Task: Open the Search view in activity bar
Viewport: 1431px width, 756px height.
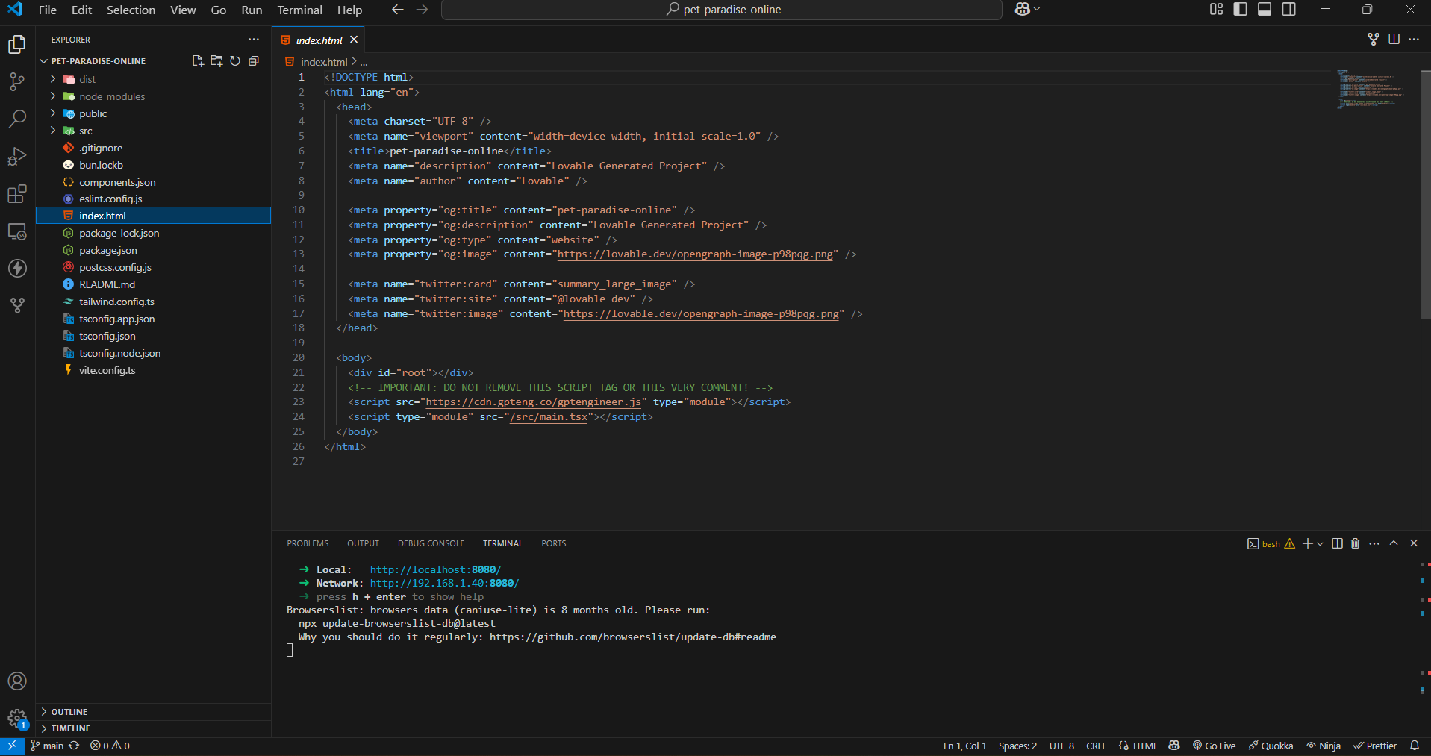Action: pos(16,119)
